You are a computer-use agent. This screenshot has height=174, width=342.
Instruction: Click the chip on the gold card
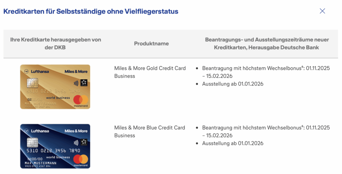(x=32, y=83)
